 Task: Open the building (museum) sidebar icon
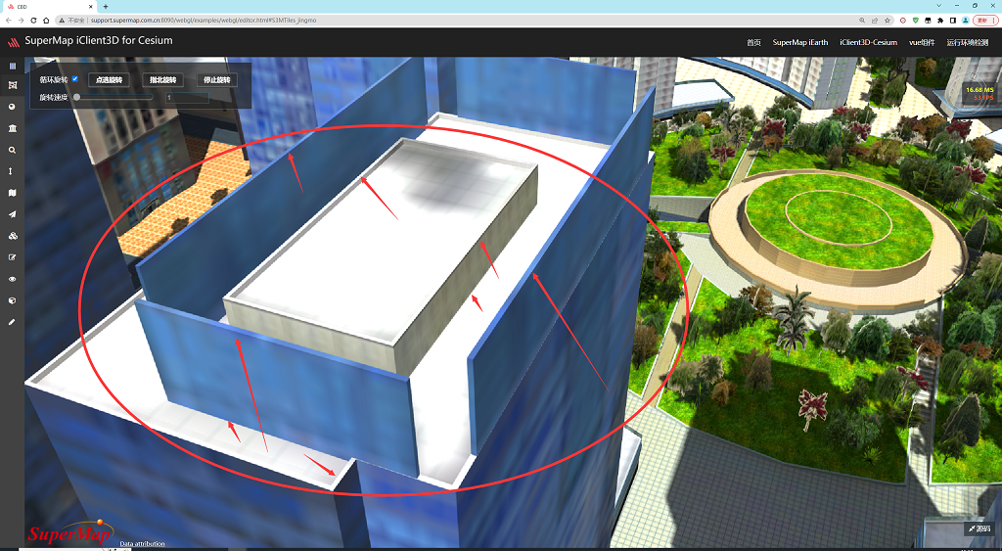[12, 128]
